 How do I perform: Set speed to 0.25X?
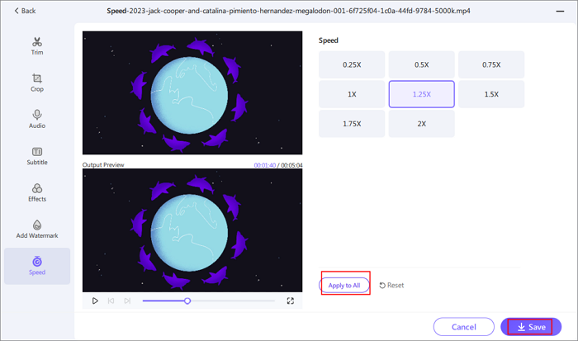point(352,64)
